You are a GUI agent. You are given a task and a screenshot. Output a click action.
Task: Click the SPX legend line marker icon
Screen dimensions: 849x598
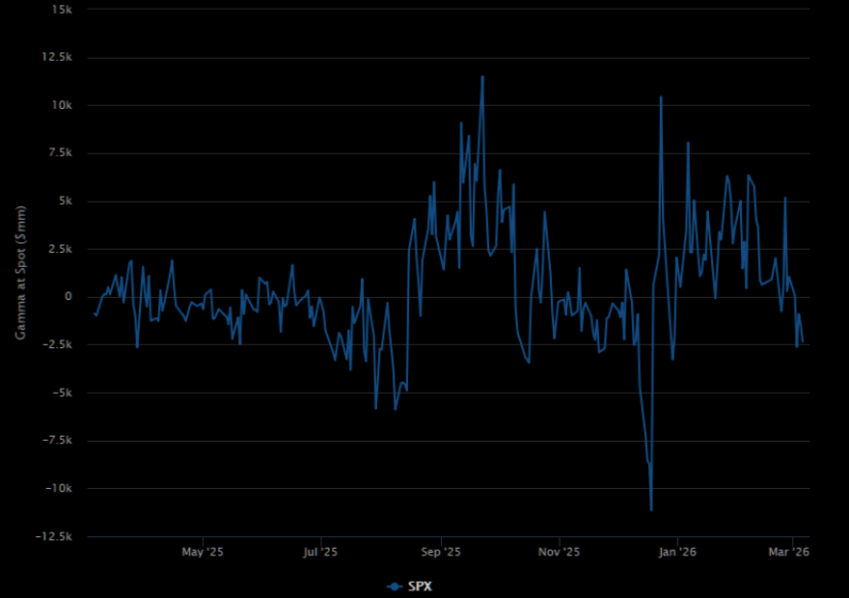(x=395, y=586)
